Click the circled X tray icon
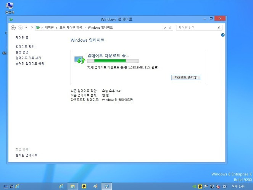This screenshot has height=190, width=253. (224, 187)
